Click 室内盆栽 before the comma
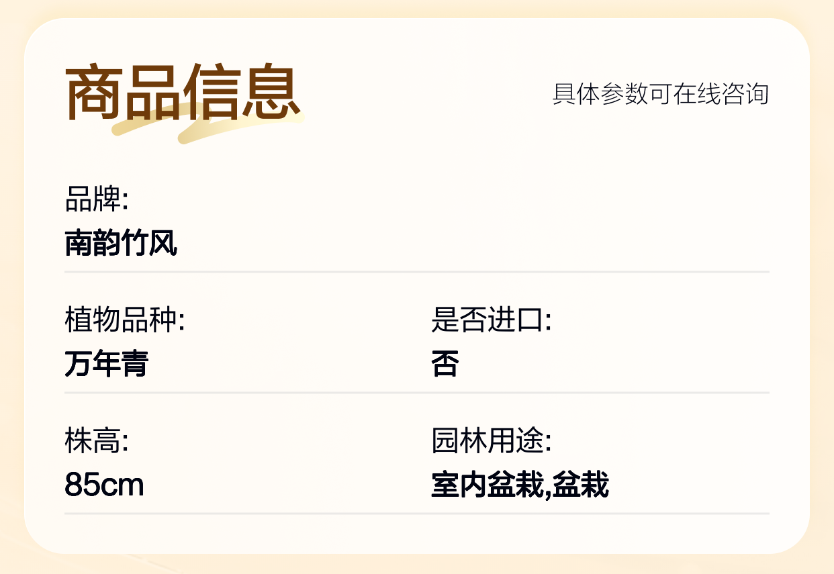The height and width of the screenshot is (574, 834). tap(485, 485)
